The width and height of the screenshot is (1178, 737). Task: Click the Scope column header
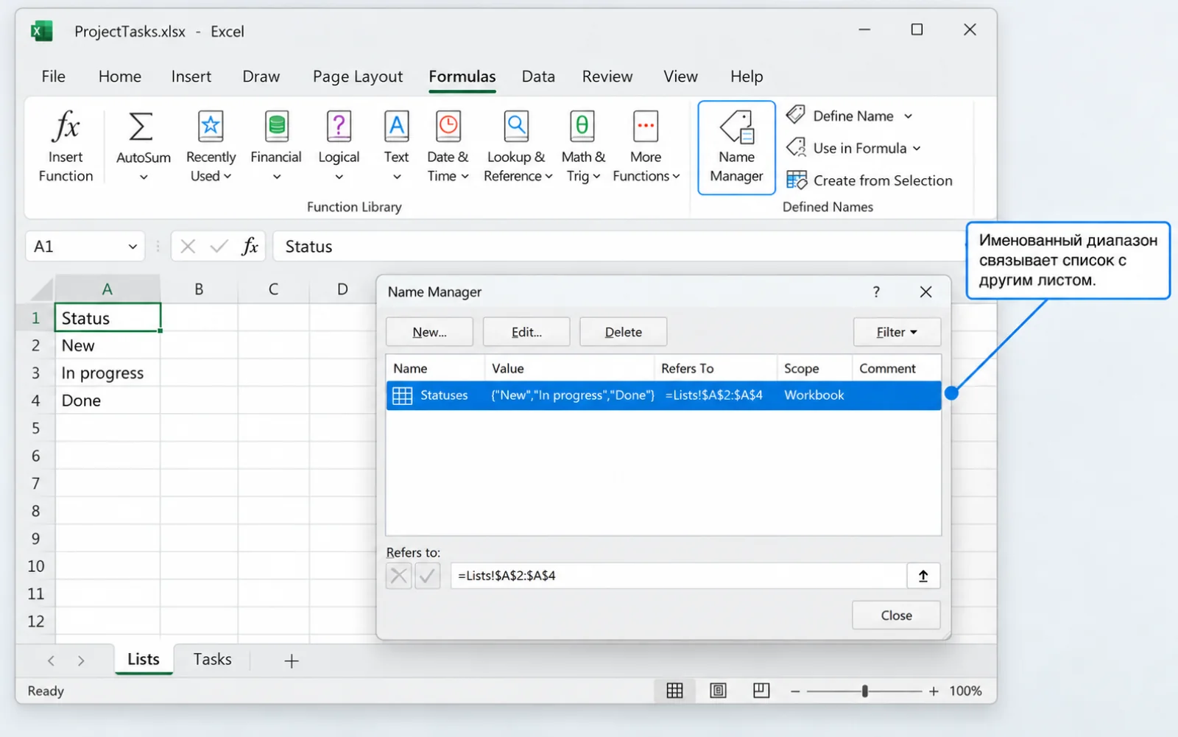point(814,368)
